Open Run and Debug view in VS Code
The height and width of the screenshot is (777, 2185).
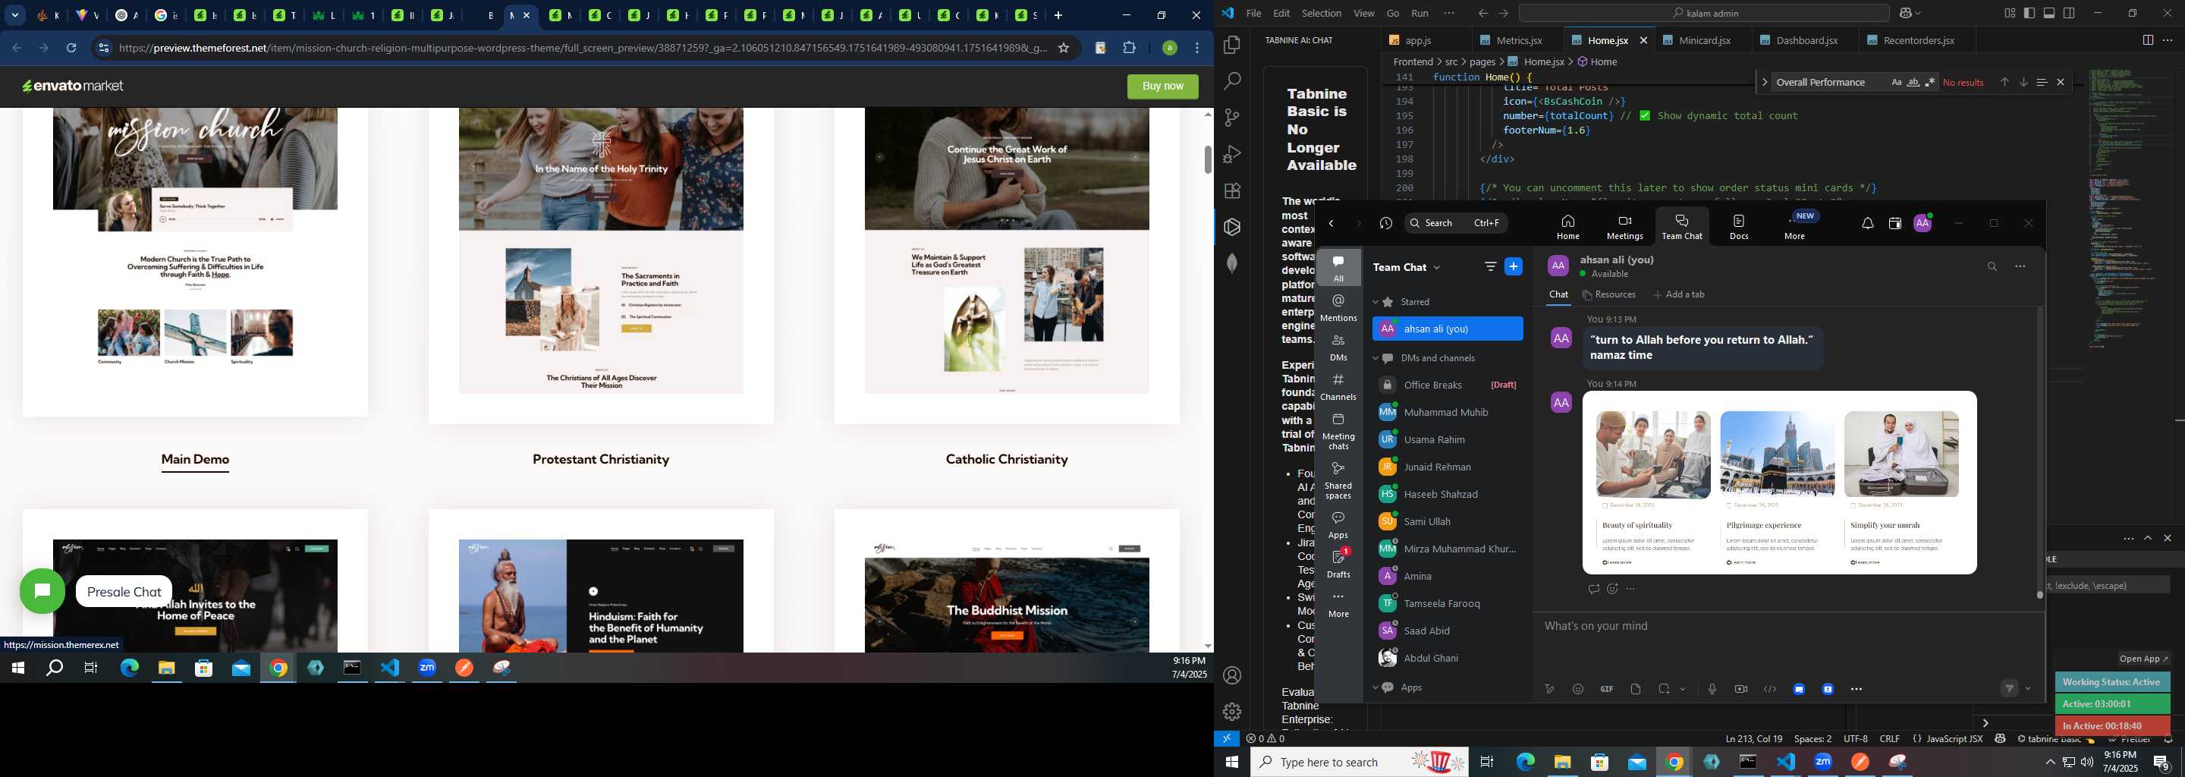(1231, 154)
